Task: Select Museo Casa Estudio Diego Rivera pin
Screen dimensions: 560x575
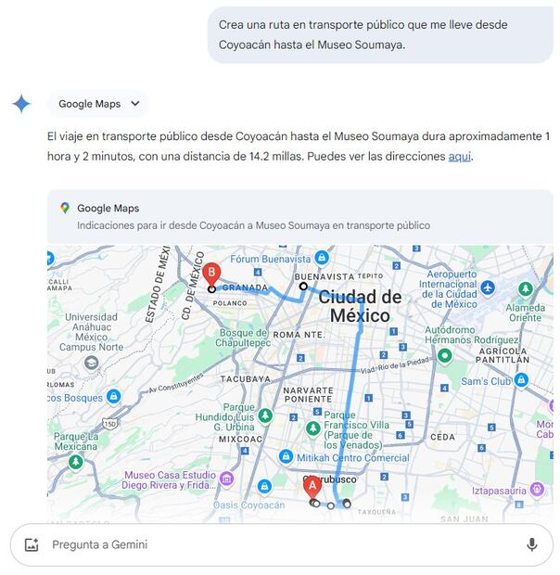Action: [x=226, y=479]
